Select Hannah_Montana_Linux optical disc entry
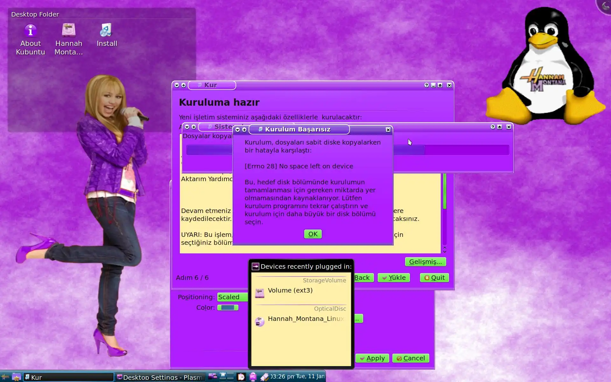 coord(305,319)
